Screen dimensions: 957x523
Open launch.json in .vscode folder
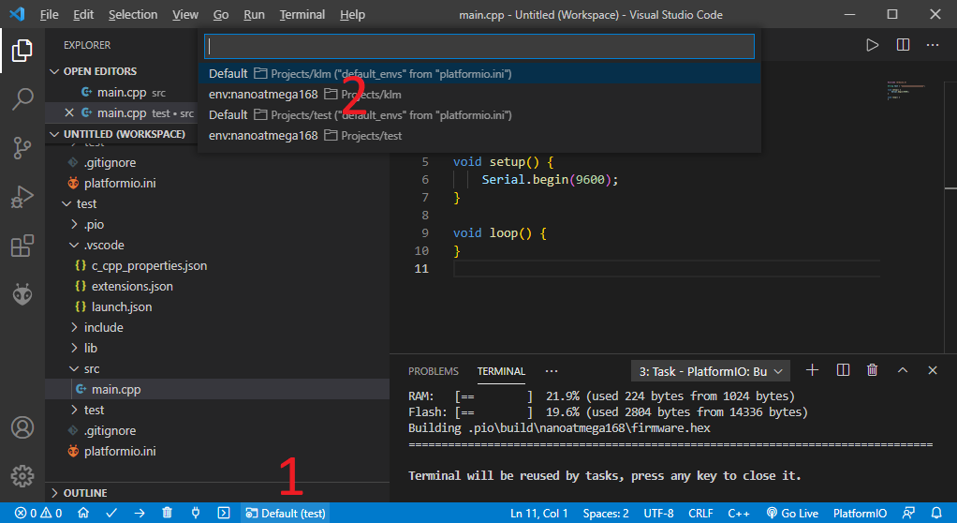pyautogui.click(x=122, y=306)
